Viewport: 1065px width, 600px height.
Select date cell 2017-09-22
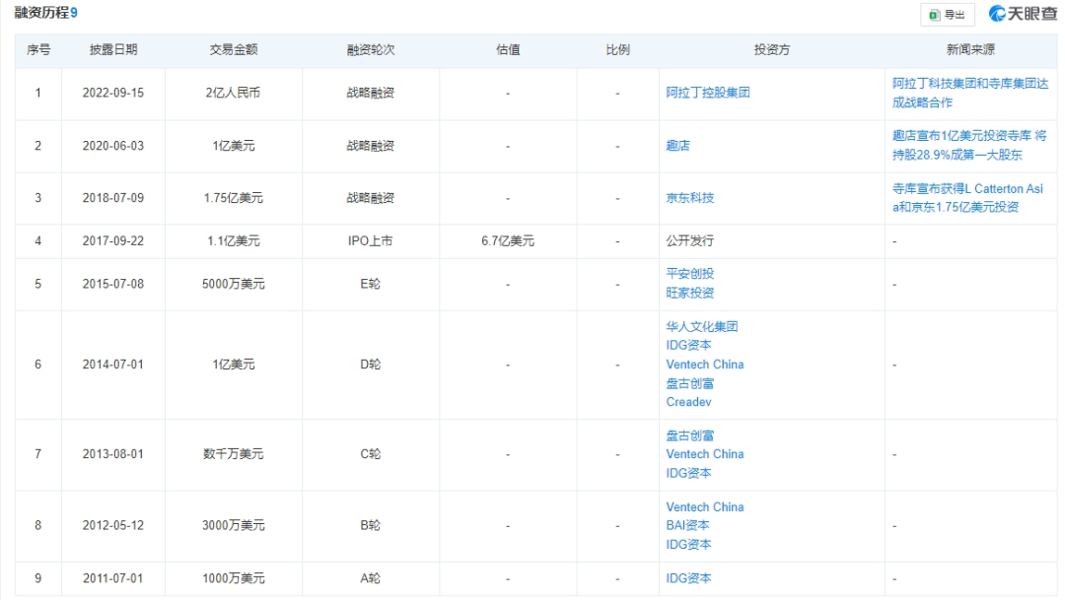point(113,241)
